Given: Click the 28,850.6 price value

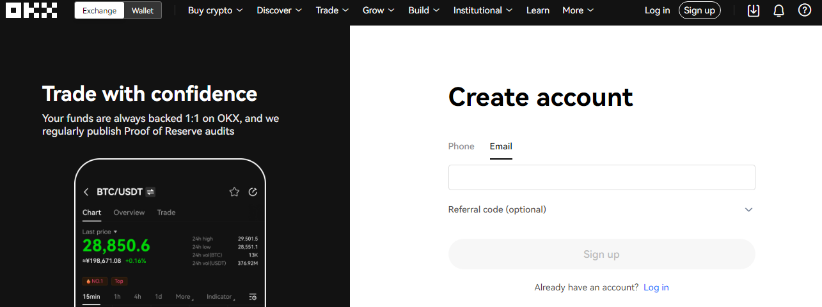Looking at the screenshot, I should [x=116, y=246].
